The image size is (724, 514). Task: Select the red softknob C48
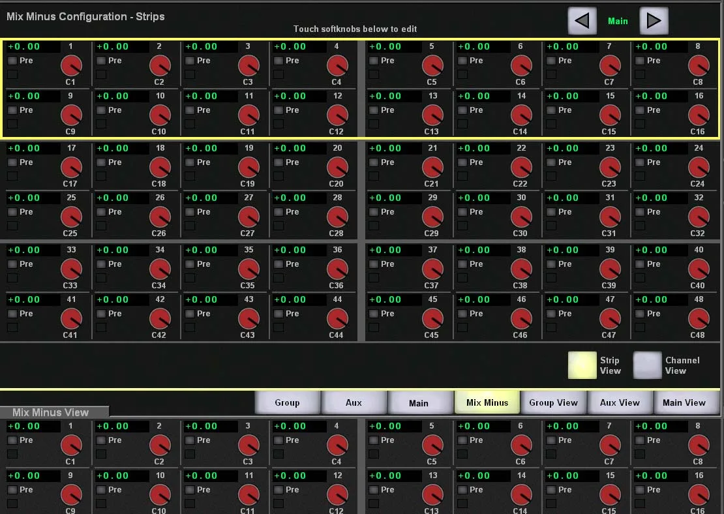click(x=699, y=318)
